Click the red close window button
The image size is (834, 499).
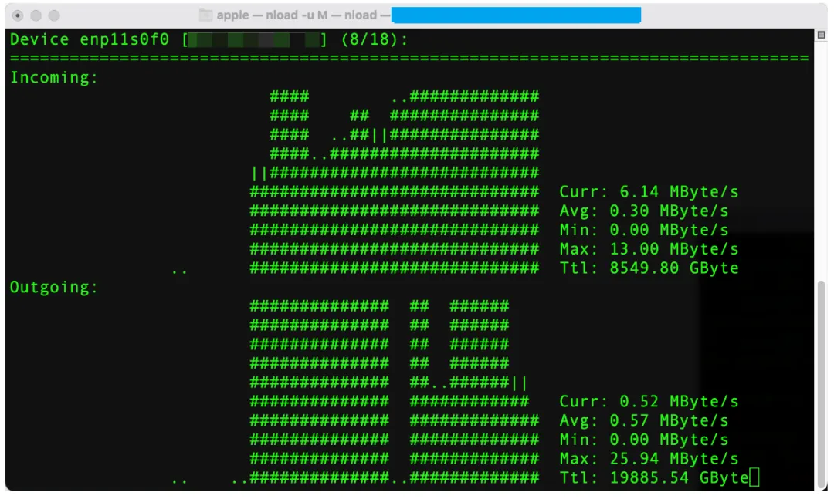click(x=18, y=15)
